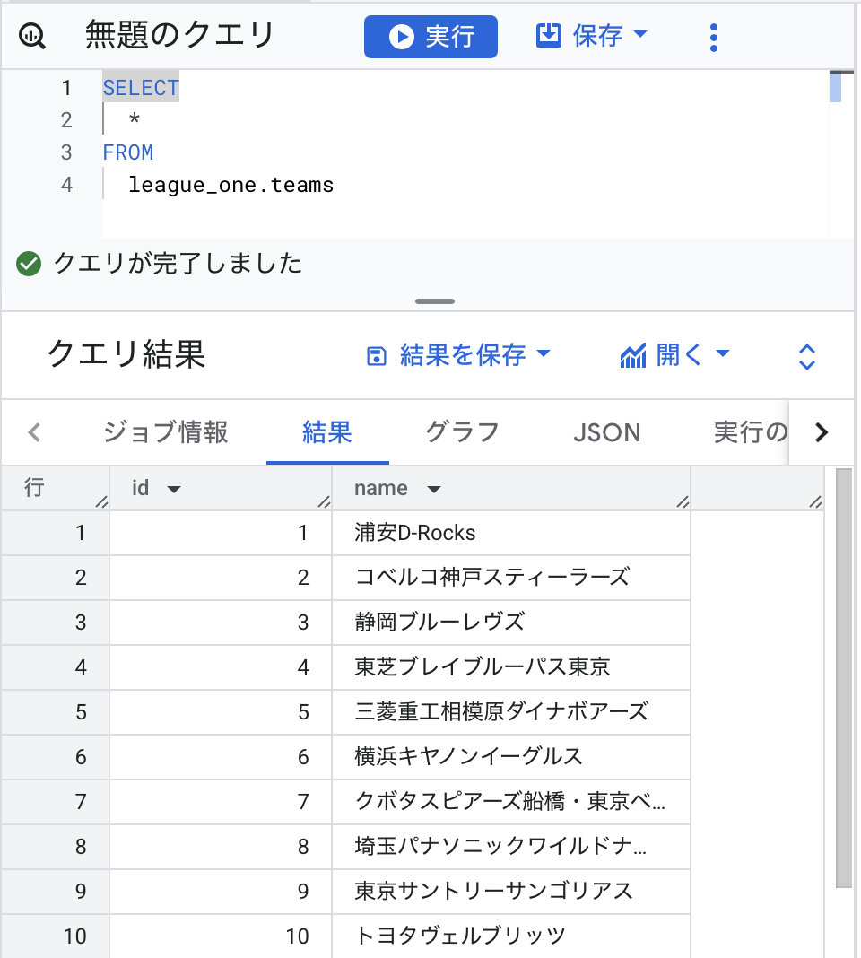Click the pane divider drag handle
The height and width of the screenshot is (958, 861).
[434, 301]
